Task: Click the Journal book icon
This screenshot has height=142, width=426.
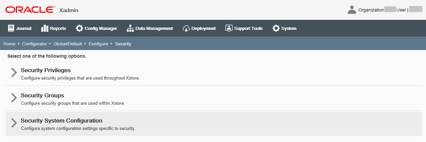Action: coord(11,28)
